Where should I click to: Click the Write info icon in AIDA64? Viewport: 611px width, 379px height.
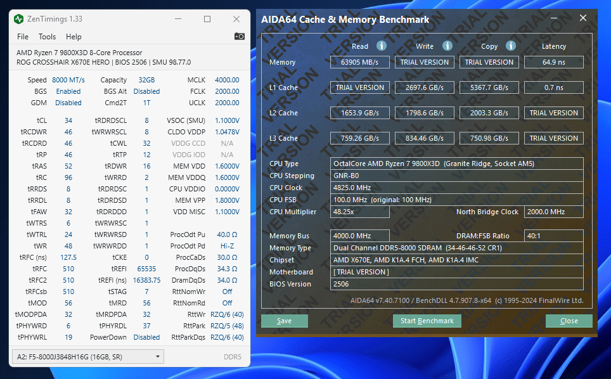(x=447, y=46)
